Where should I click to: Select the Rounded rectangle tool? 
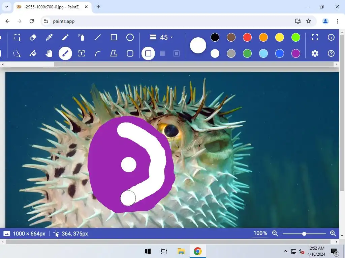tap(130, 53)
